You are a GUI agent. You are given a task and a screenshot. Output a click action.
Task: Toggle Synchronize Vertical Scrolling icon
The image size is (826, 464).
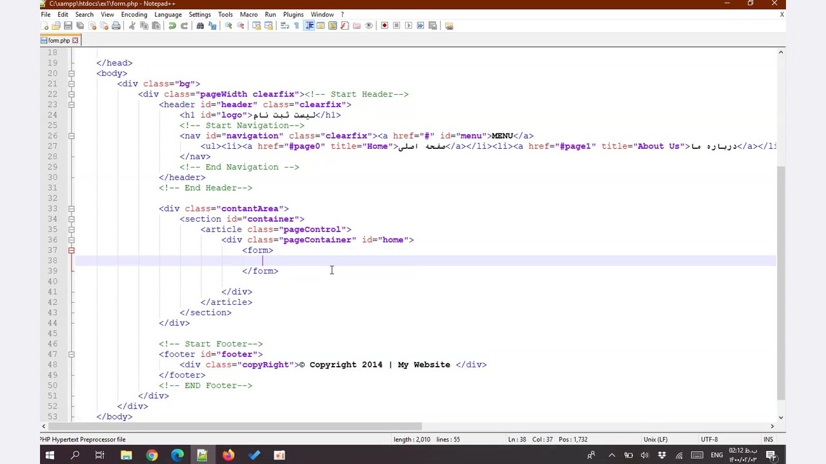coord(256,26)
